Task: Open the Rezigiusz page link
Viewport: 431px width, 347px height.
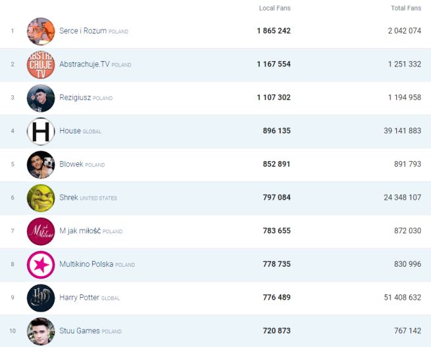Action: pos(75,98)
